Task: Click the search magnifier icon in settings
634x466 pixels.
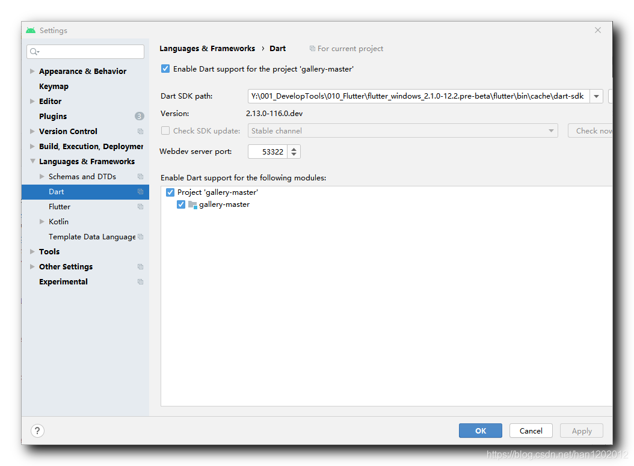Action: pyautogui.click(x=34, y=52)
